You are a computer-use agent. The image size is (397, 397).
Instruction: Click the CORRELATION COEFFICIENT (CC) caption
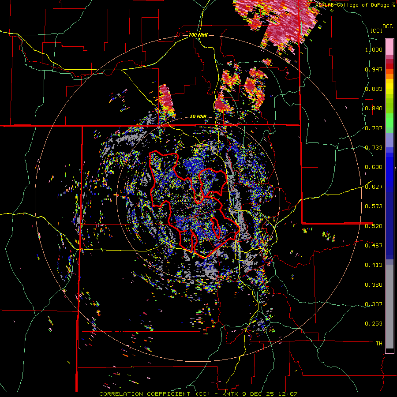pyautogui.click(x=154, y=394)
